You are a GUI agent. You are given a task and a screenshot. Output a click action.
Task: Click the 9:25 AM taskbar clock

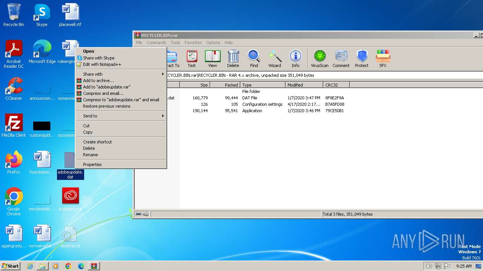[464, 266]
